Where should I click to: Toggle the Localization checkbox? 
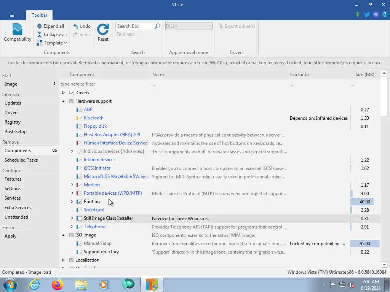tap(71, 260)
